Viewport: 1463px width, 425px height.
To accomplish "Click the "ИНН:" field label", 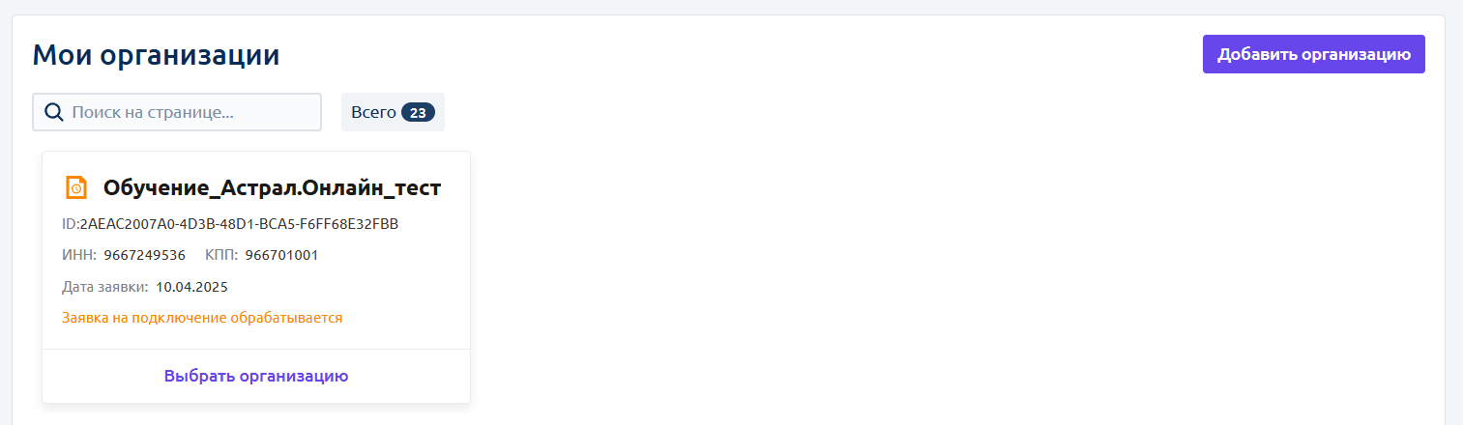I will [x=79, y=255].
